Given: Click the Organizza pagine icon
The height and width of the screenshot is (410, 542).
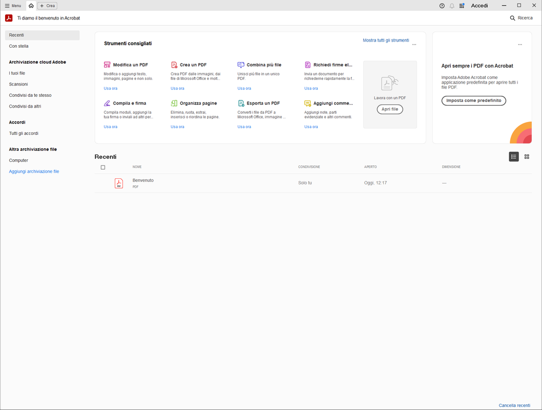Looking at the screenshot, I should pos(174,103).
